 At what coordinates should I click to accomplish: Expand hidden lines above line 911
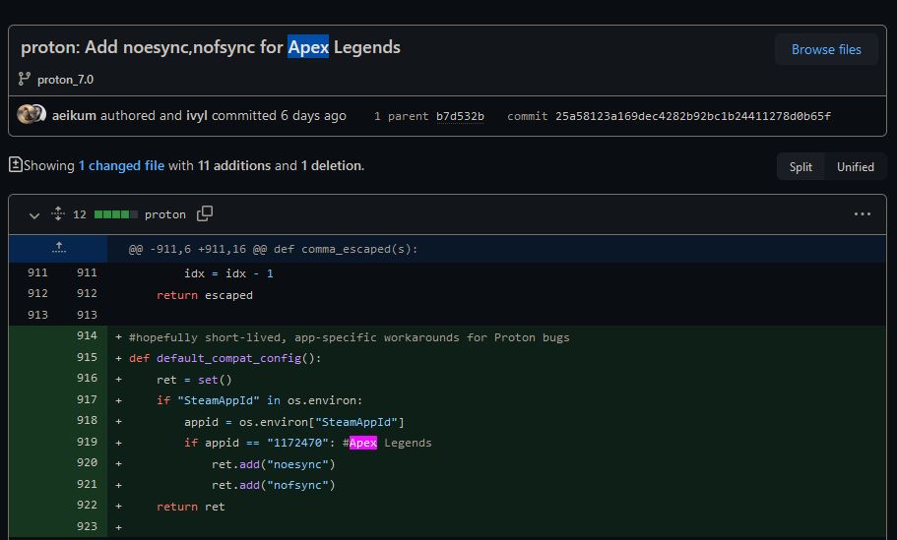pos(59,248)
